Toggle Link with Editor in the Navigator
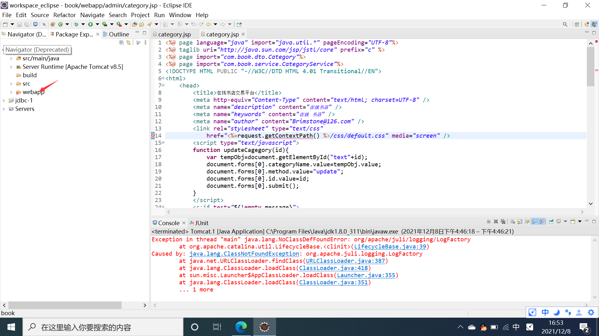Viewport: 599px width, 336px height. pos(129,43)
